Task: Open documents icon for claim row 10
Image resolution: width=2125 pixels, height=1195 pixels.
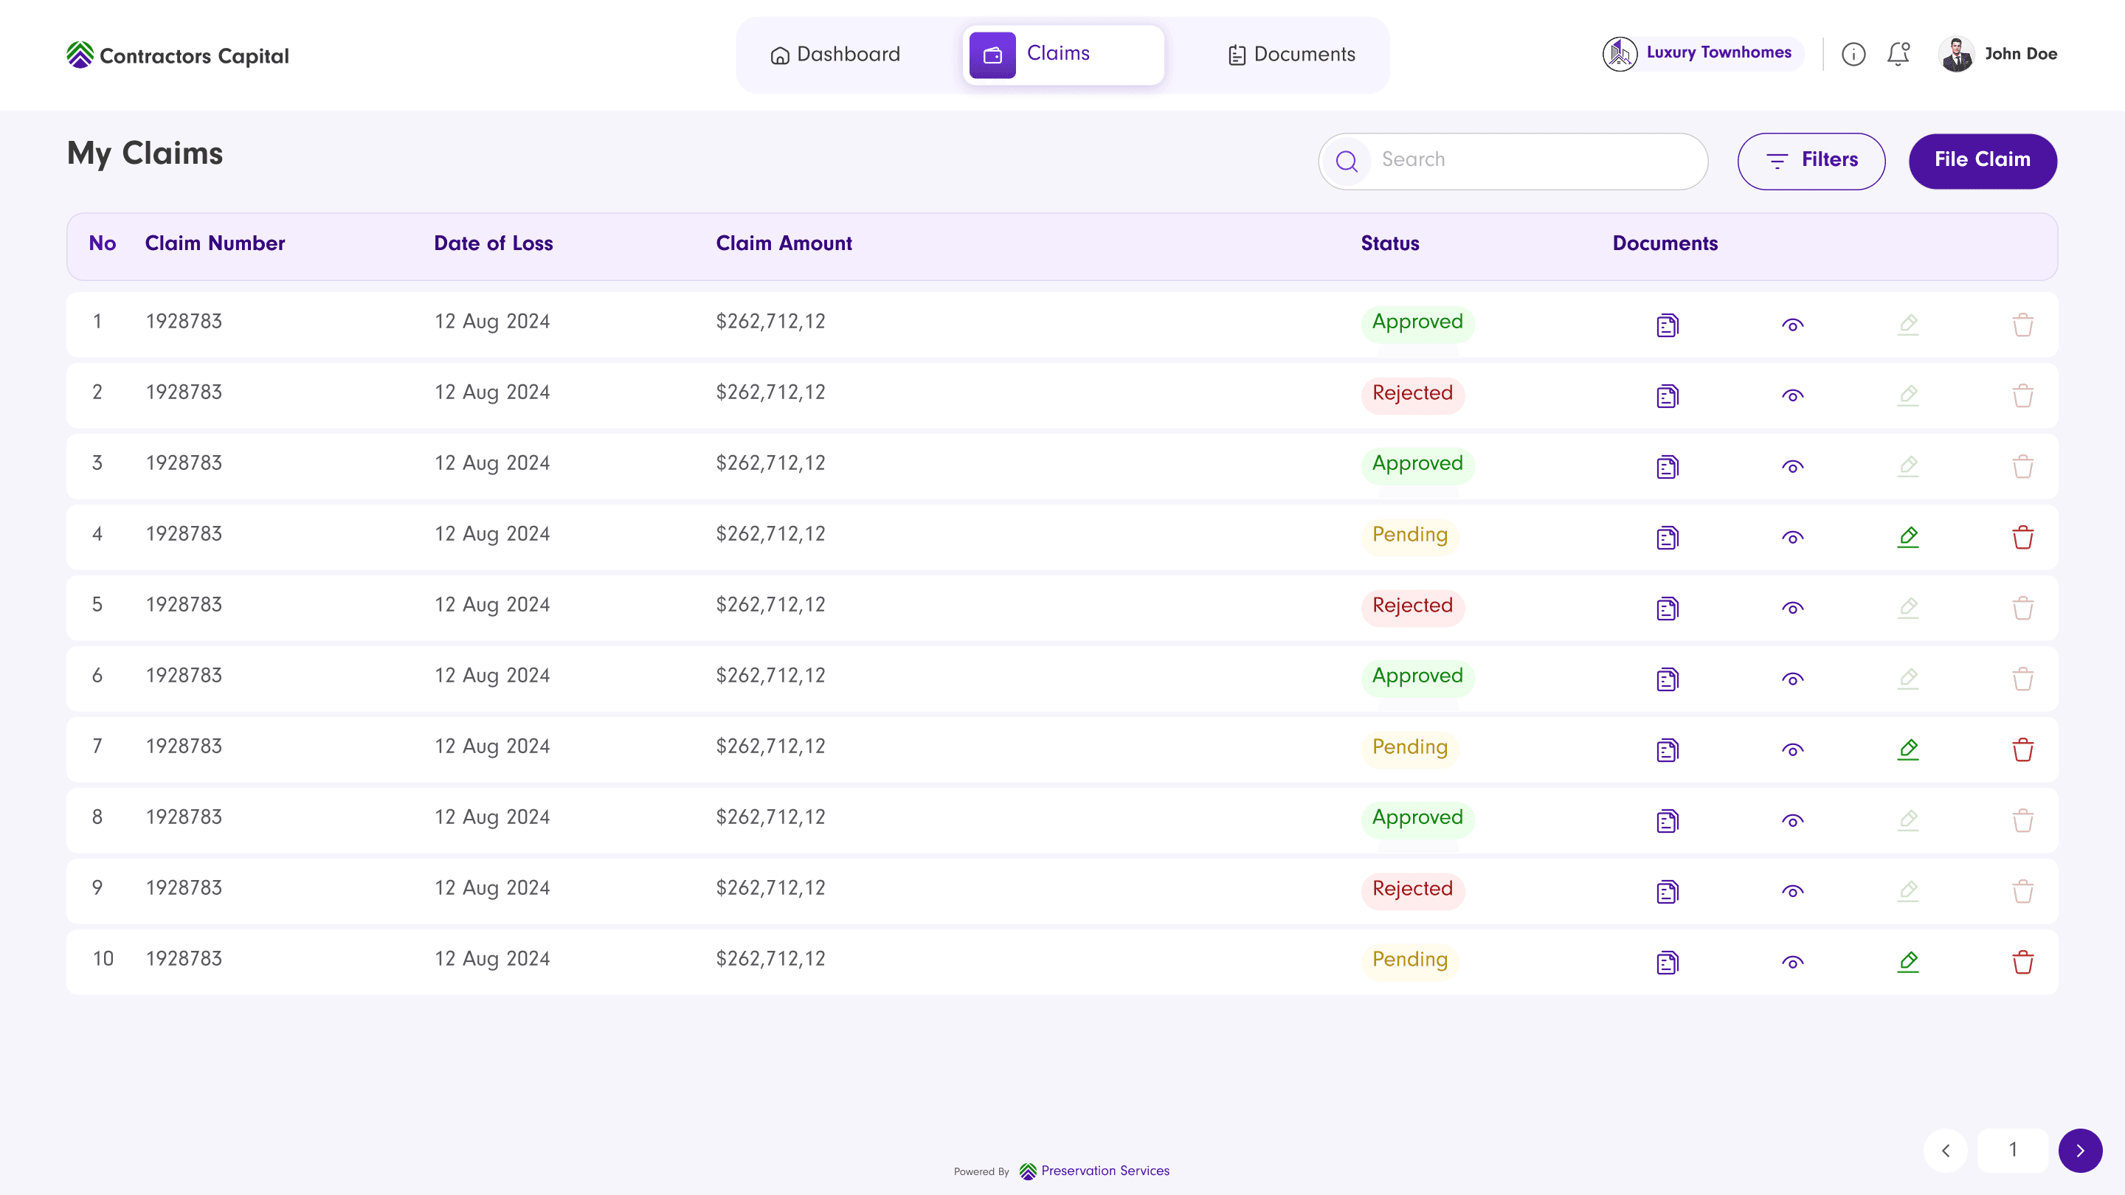Action: [x=1668, y=963]
